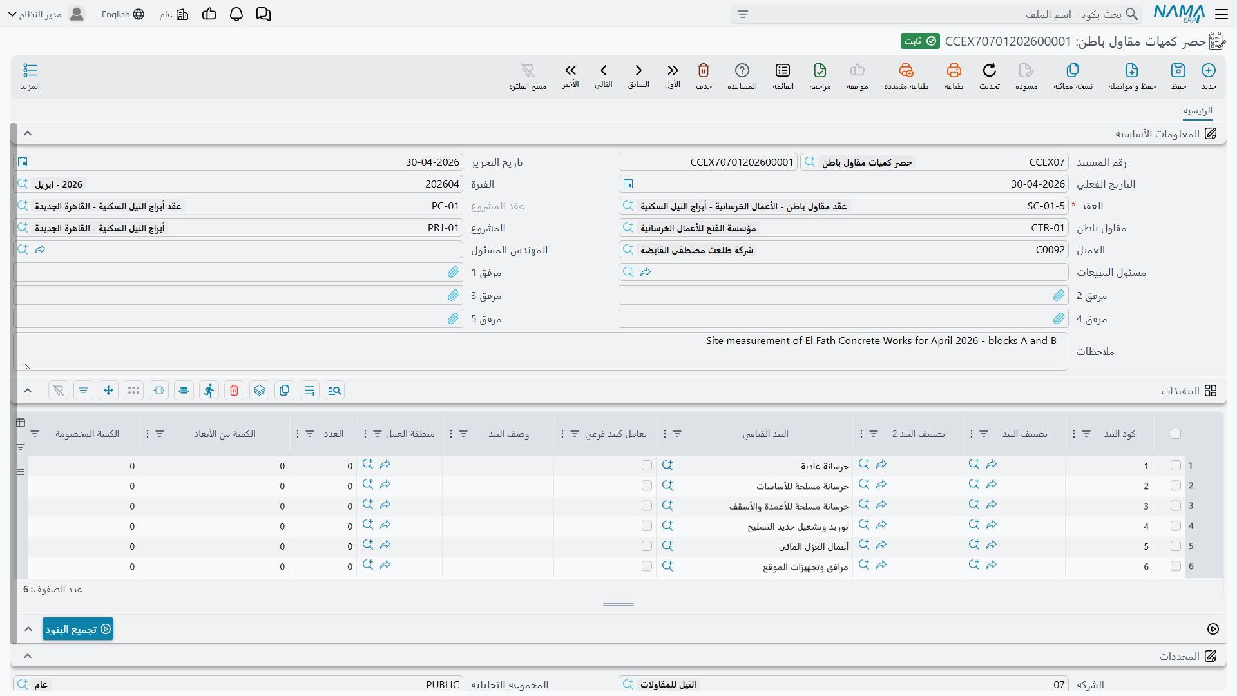Select row 3 checkbox
This screenshot has height=696, width=1237.
click(1176, 506)
